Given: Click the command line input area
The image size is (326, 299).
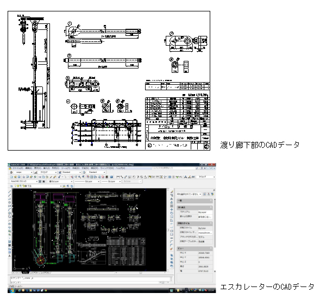Looking at the screenshot, I should coord(85,282).
